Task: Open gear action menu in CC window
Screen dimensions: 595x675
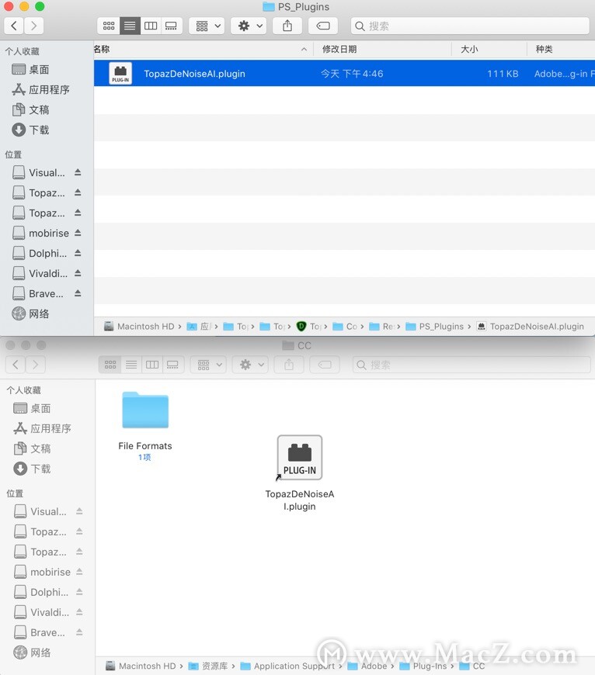Action: 251,365
